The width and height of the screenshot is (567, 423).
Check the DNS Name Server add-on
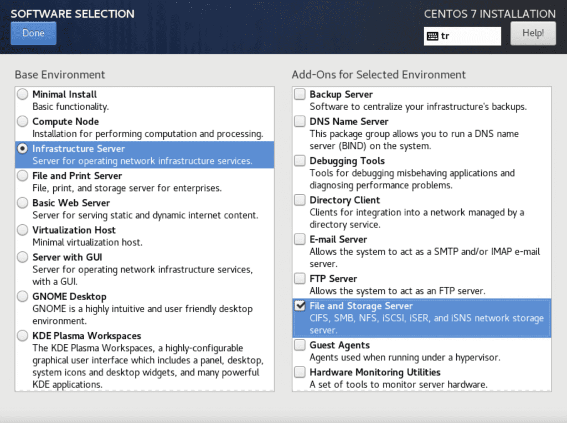300,121
